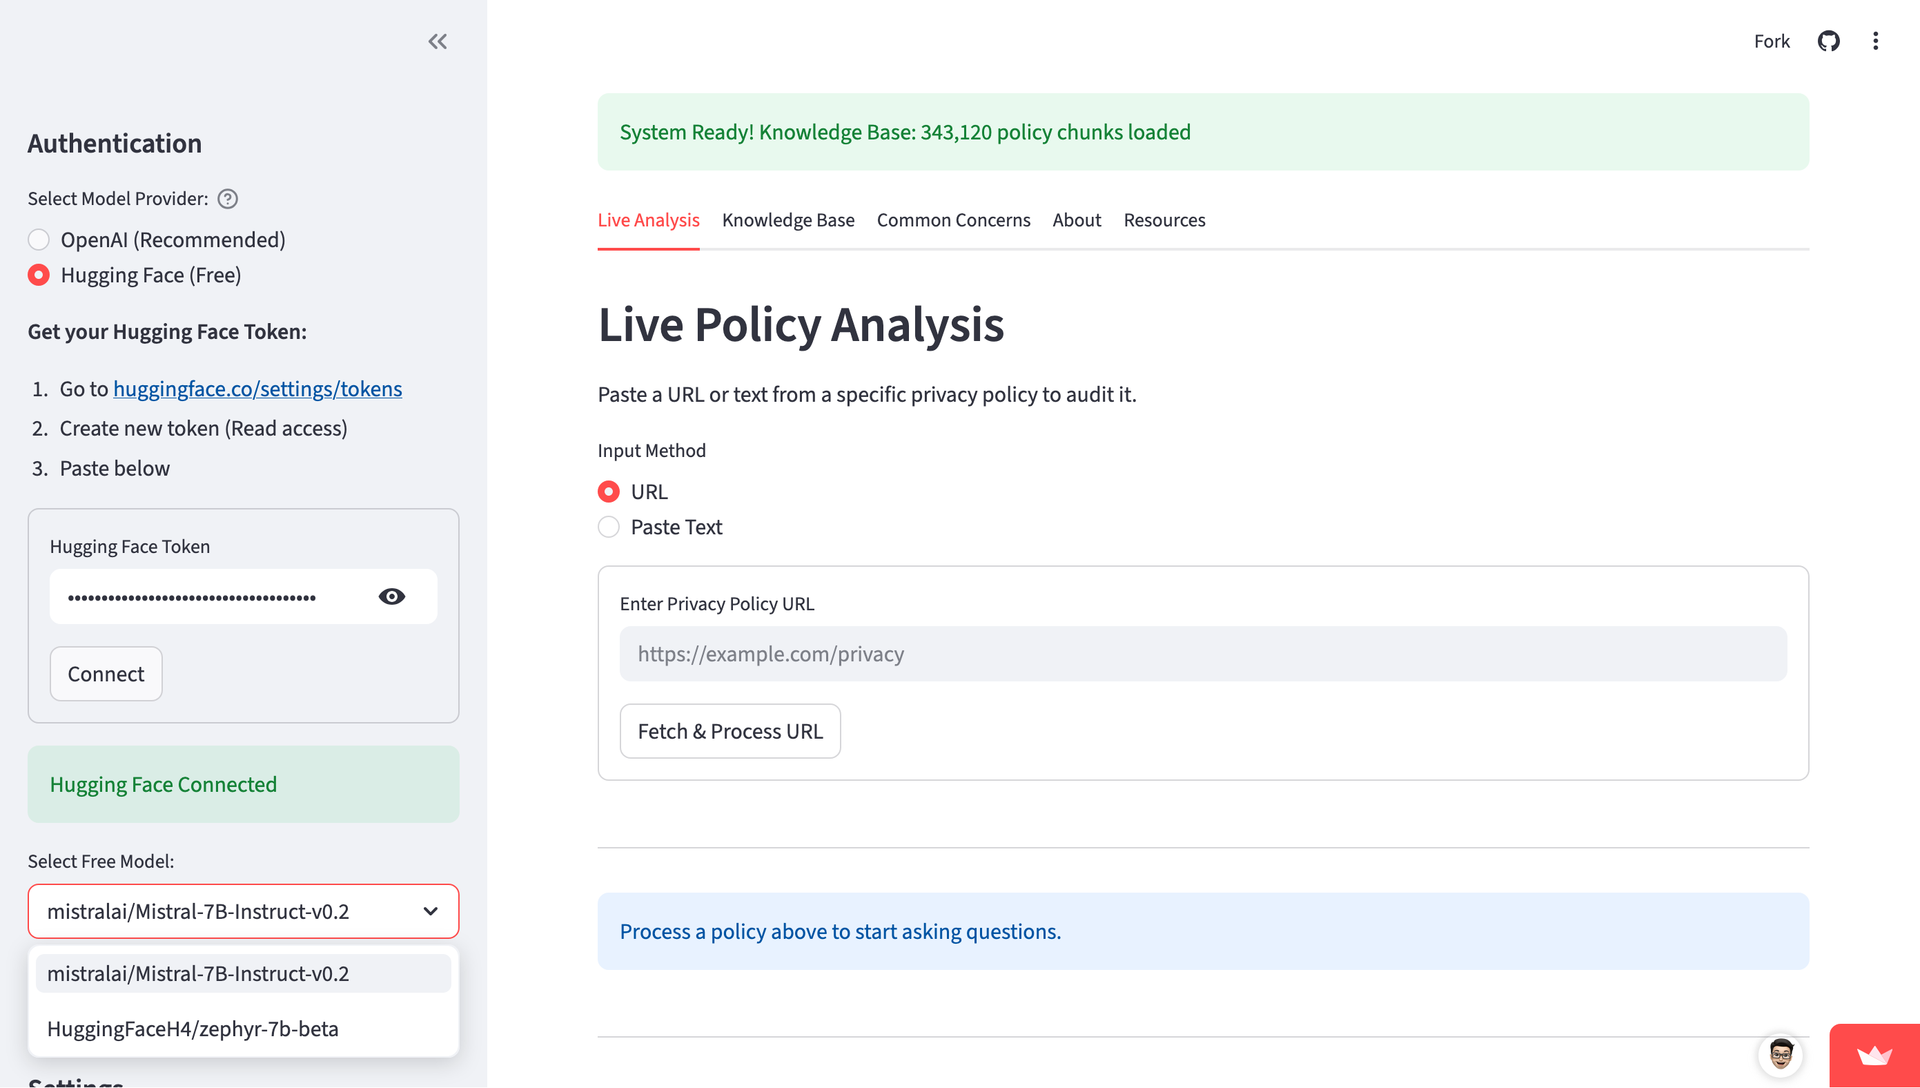1920x1088 pixels.
Task: Switch to Live Analysis tab
Action: 648,220
